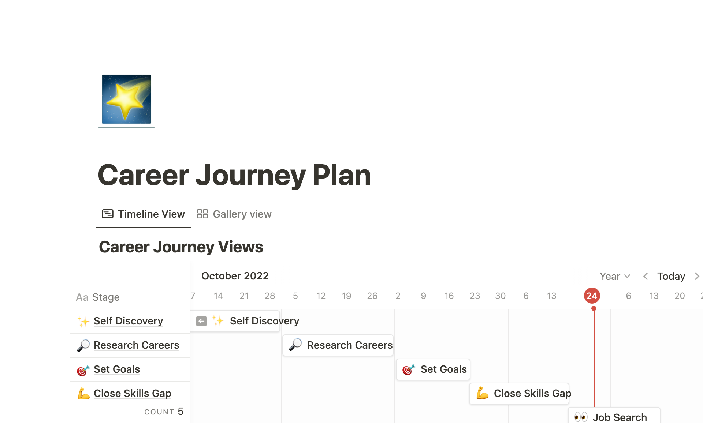703x439 pixels.
Task: Click the flexed arm icon on Close Skills Gap
Action: tap(83, 393)
